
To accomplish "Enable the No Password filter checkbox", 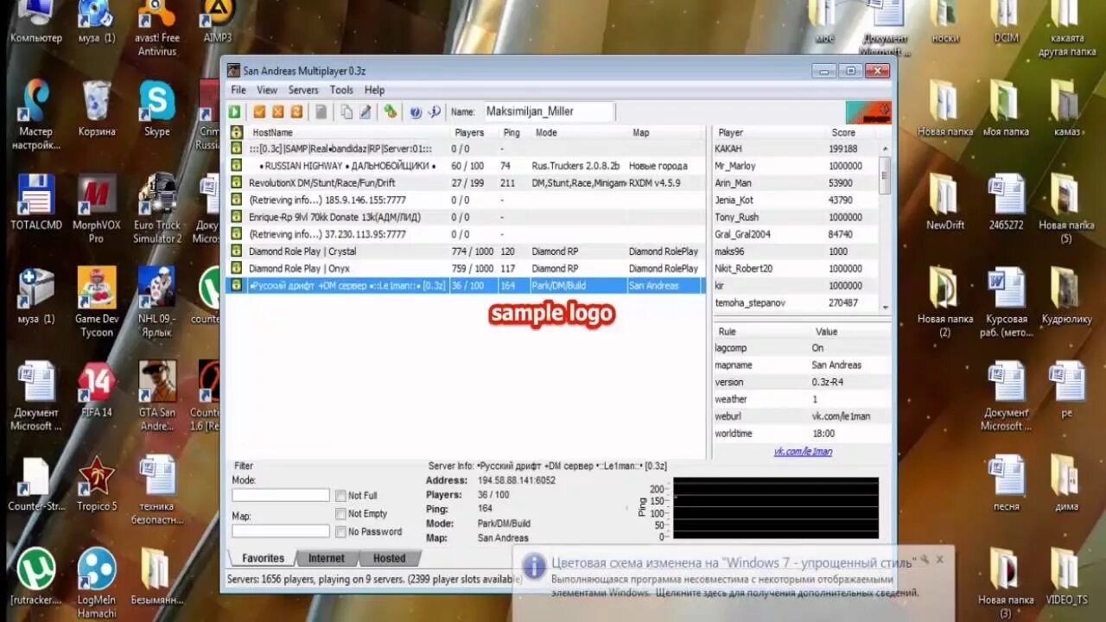I will pyautogui.click(x=340, y=532).
